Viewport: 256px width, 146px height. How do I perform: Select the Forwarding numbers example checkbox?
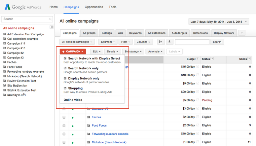(64, 134)
